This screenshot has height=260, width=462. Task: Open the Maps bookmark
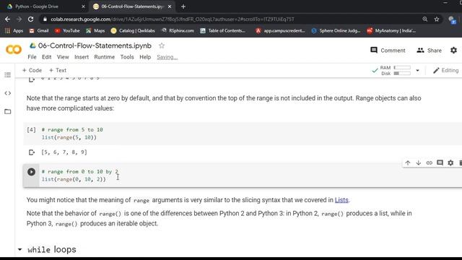coord(95,30)
